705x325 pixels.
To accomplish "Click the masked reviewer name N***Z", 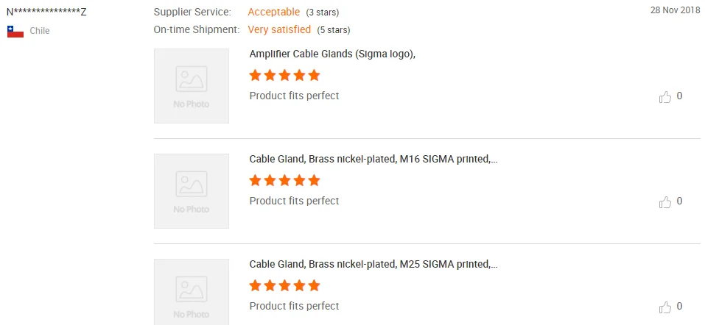I will pos(46,12).
